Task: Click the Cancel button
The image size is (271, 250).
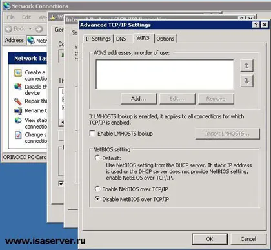Action: coord(248,239)
